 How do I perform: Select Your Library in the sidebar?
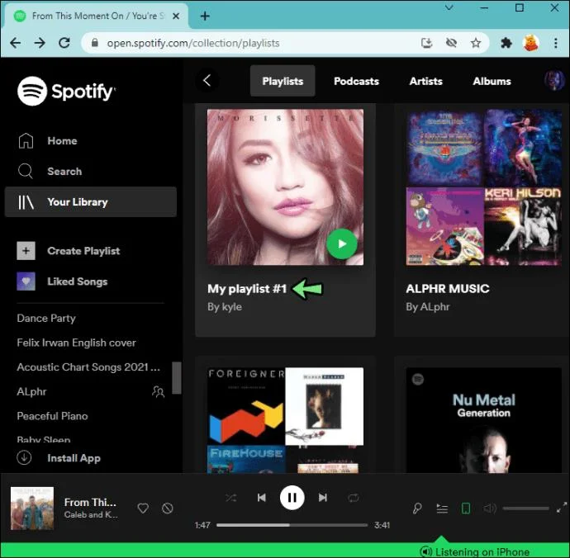pyautogui.click(x=91, y=202)
